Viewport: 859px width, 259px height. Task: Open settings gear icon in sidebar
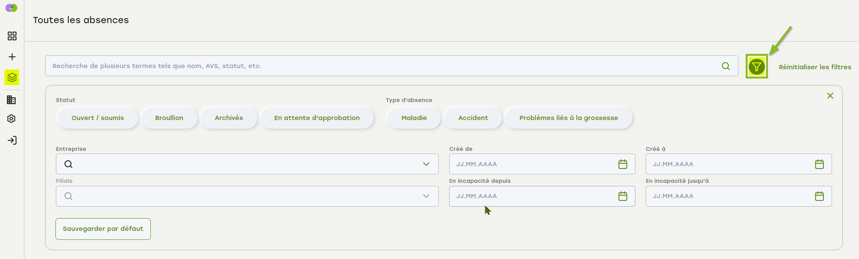12,119
